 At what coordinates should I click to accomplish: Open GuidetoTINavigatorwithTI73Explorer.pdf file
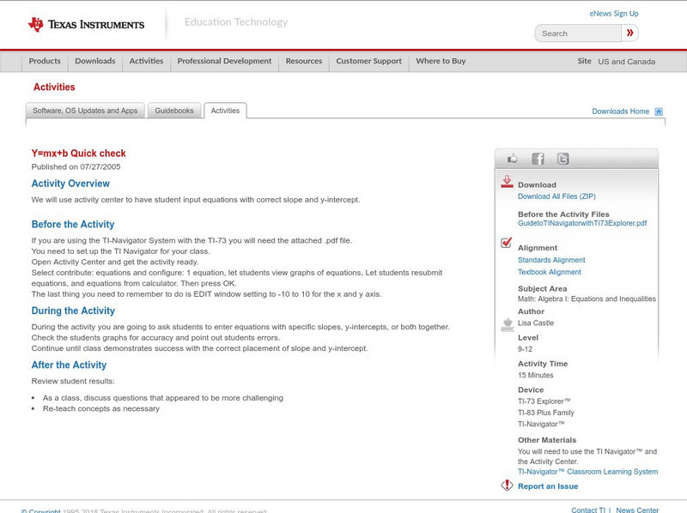(582, 223)
